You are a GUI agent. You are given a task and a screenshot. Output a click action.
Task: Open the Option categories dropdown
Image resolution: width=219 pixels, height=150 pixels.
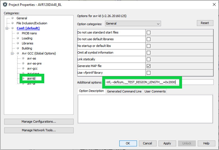coord(133,24)
